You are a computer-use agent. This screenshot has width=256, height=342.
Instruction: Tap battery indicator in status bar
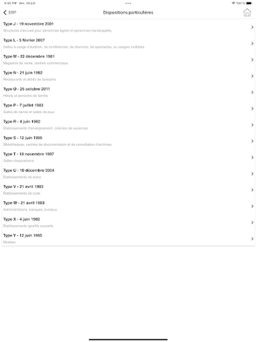[249, 3]
